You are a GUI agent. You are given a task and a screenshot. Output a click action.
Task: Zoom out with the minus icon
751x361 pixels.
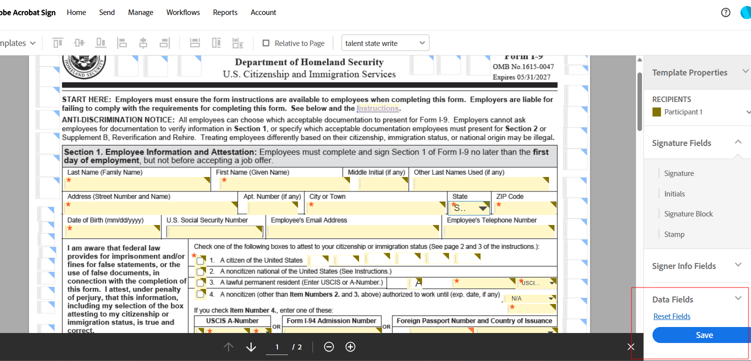click(329, 346)
